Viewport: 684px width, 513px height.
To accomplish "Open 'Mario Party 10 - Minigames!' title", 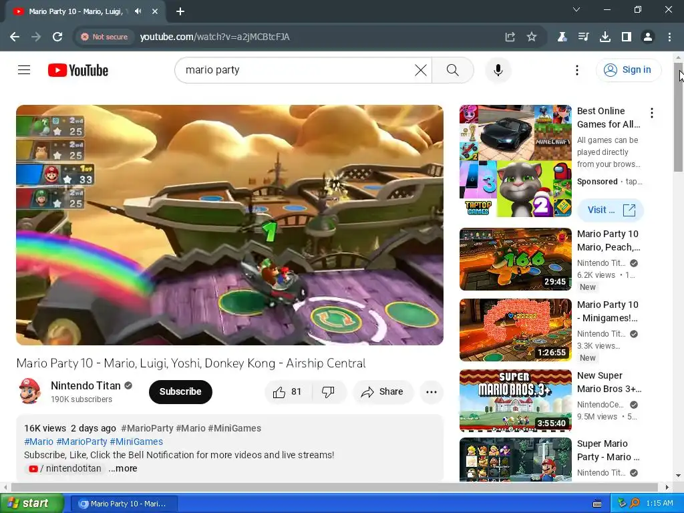I will 608,311.
